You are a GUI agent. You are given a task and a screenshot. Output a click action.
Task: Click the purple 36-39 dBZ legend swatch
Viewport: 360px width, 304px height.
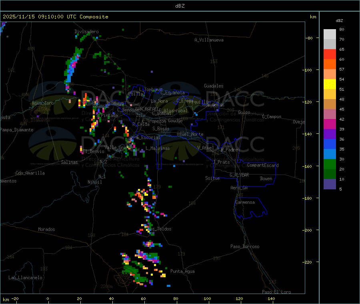coord(330,134)
